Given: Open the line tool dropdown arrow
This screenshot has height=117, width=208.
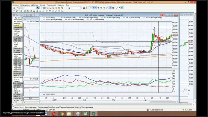Looking at the screenshot, I should pos(119,8).
